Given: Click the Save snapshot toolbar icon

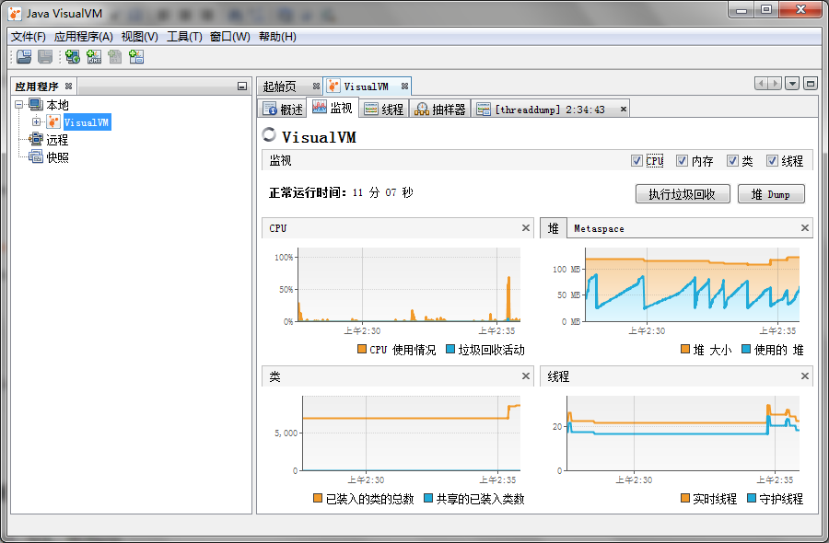Looking at the screenshot, I should click(45, 56).
